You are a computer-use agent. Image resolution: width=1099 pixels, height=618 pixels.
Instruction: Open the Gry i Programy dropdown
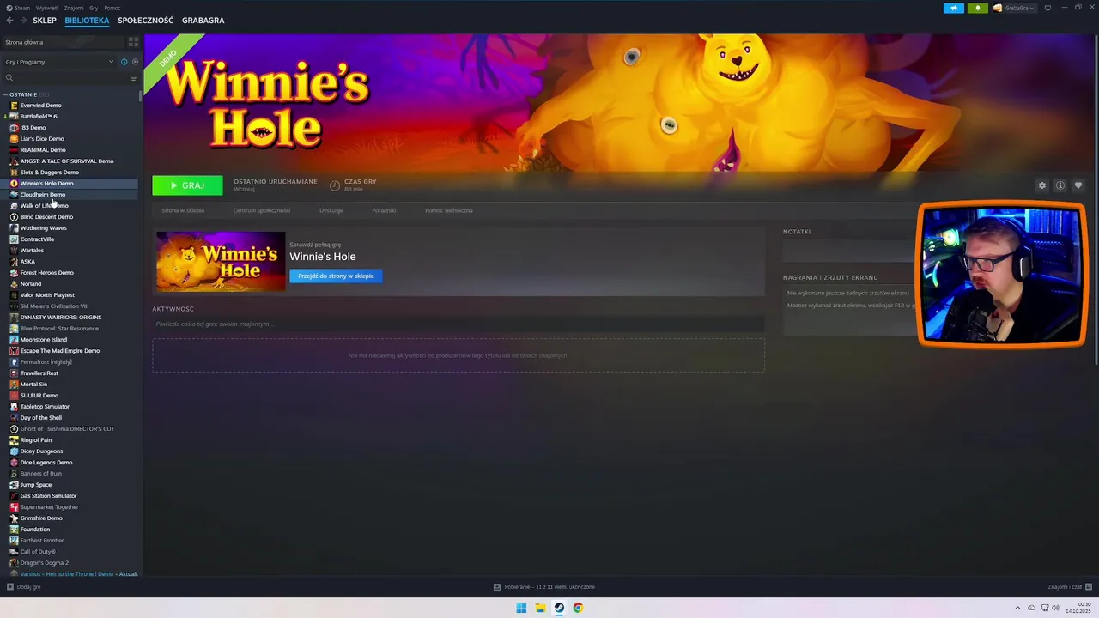click(59, 62)
